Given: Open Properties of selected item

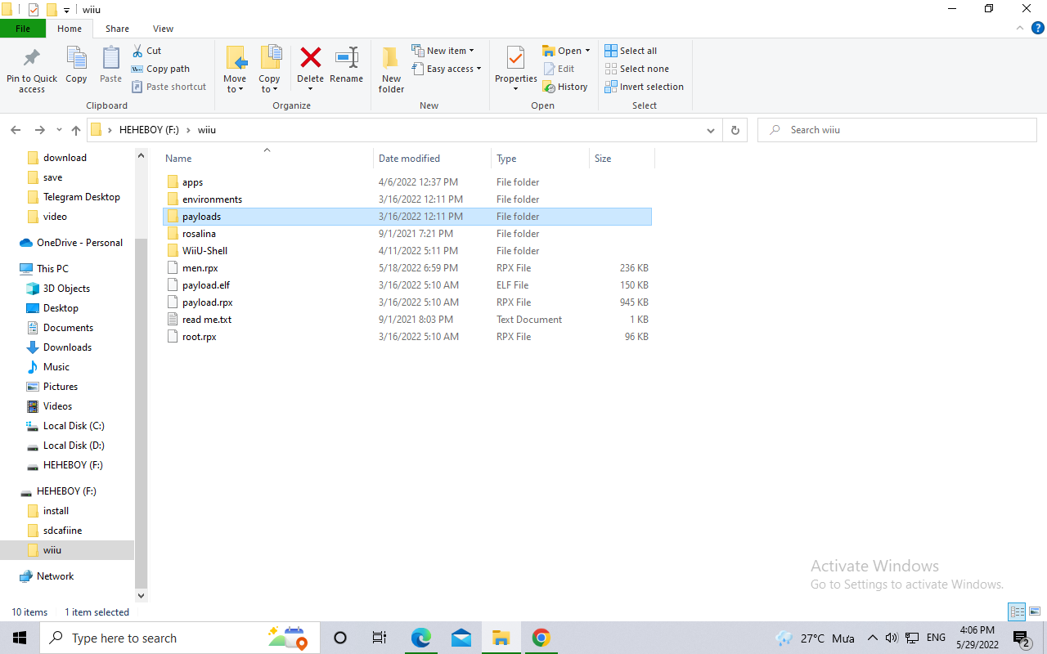Looking at the screenshot, I should 515,69.
